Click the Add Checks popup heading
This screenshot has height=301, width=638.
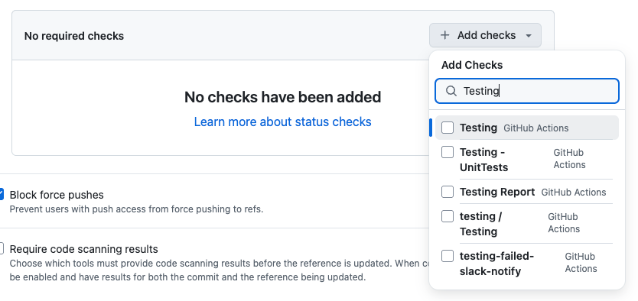click(472, 65)
